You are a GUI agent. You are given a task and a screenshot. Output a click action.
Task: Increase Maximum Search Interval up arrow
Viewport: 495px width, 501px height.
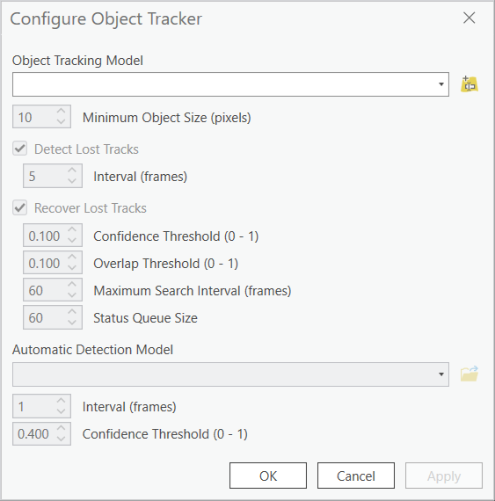pos(72,284)
